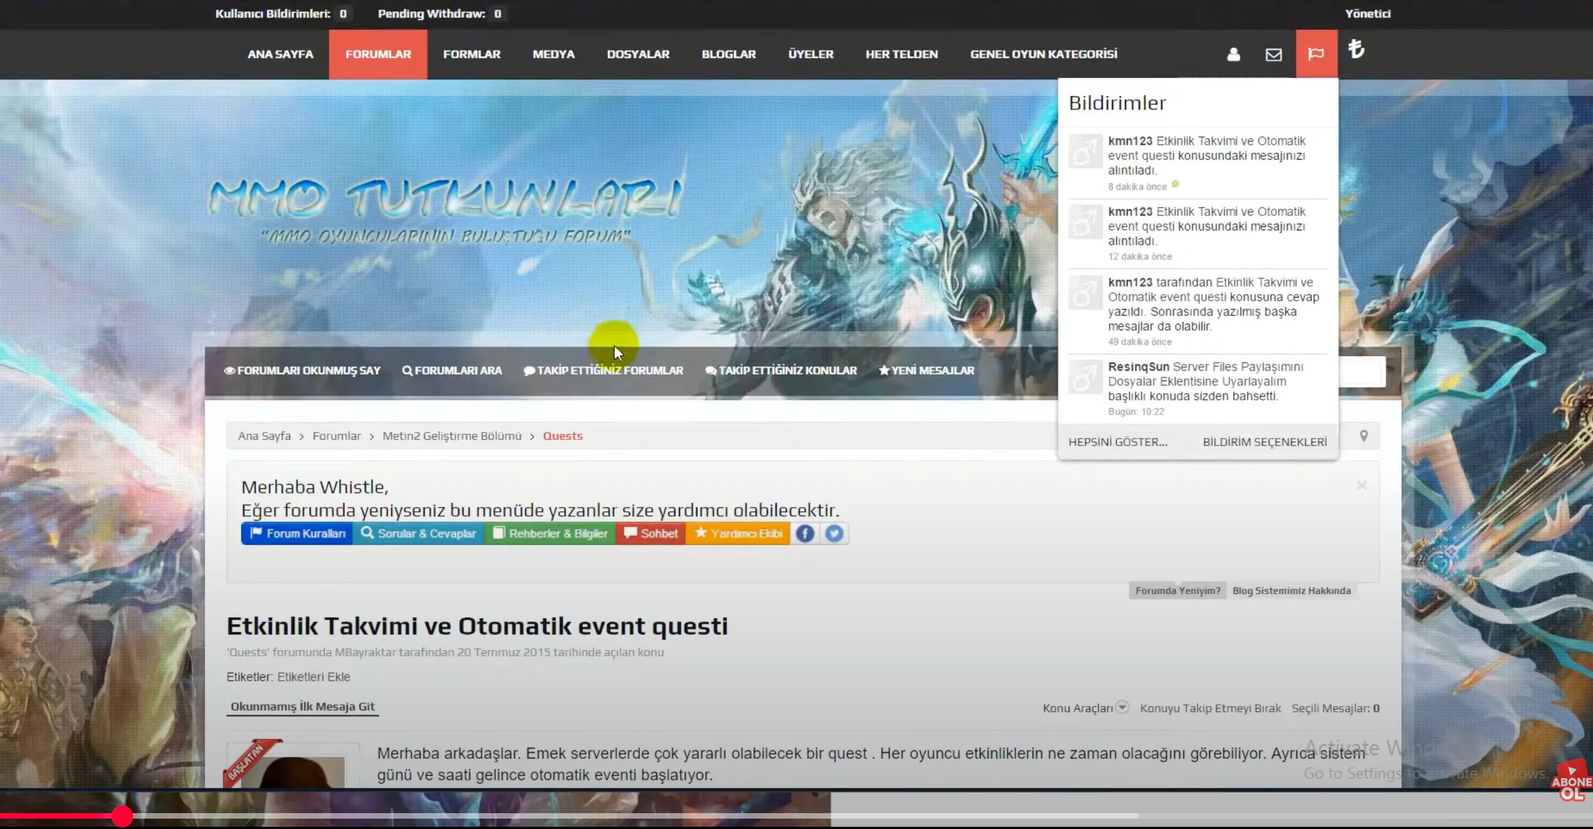Switch to DOSYALAR tab

tap(638, 54)
